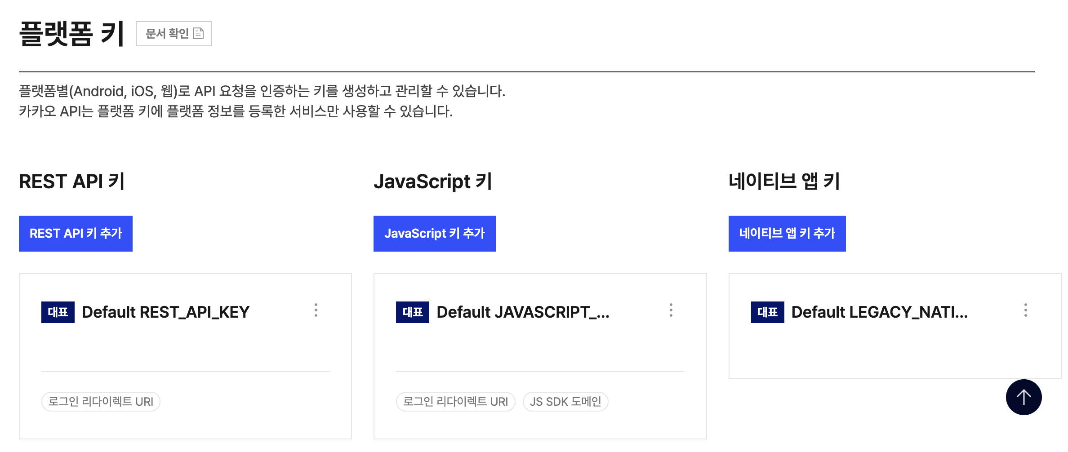Open the Default REST_API_KEY card title
The image size is (1068, 452).
coord(165,312)
